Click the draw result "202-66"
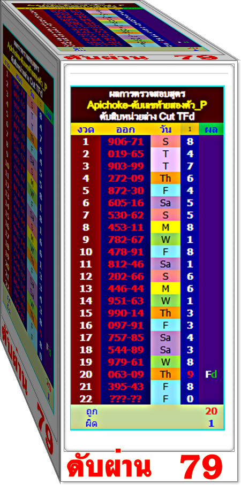This screenshot has width=241, height=485. [125, 276]
